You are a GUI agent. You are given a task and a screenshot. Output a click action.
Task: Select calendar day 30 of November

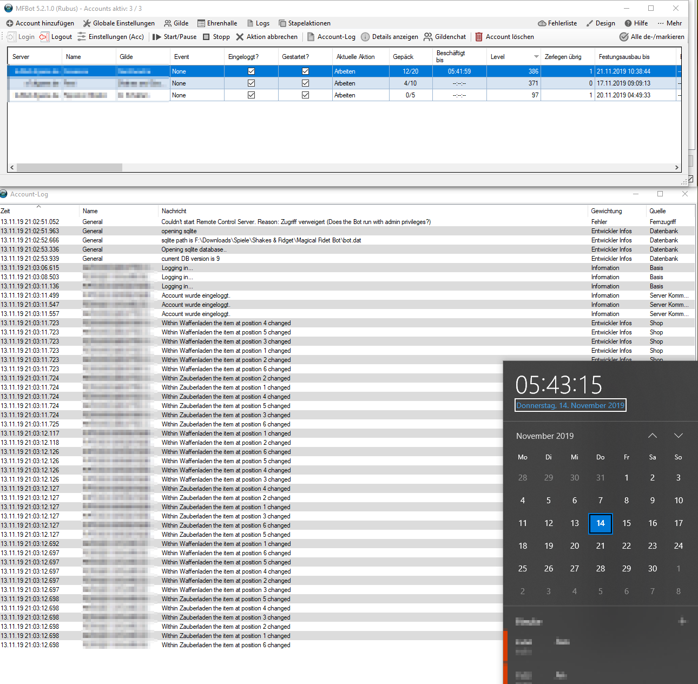click(x=653, y=569)
